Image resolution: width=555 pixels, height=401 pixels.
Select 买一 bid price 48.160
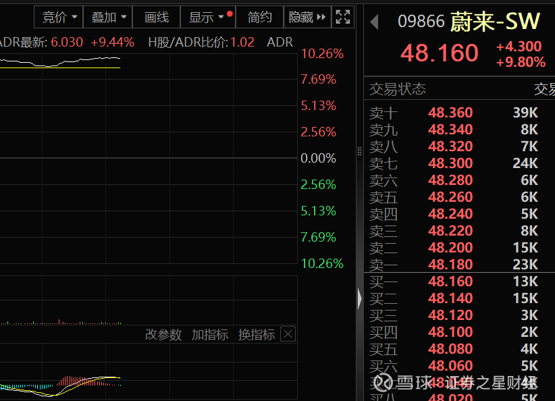(450, 282)
